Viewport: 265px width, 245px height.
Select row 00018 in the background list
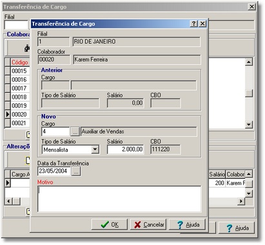click(19, 97)
